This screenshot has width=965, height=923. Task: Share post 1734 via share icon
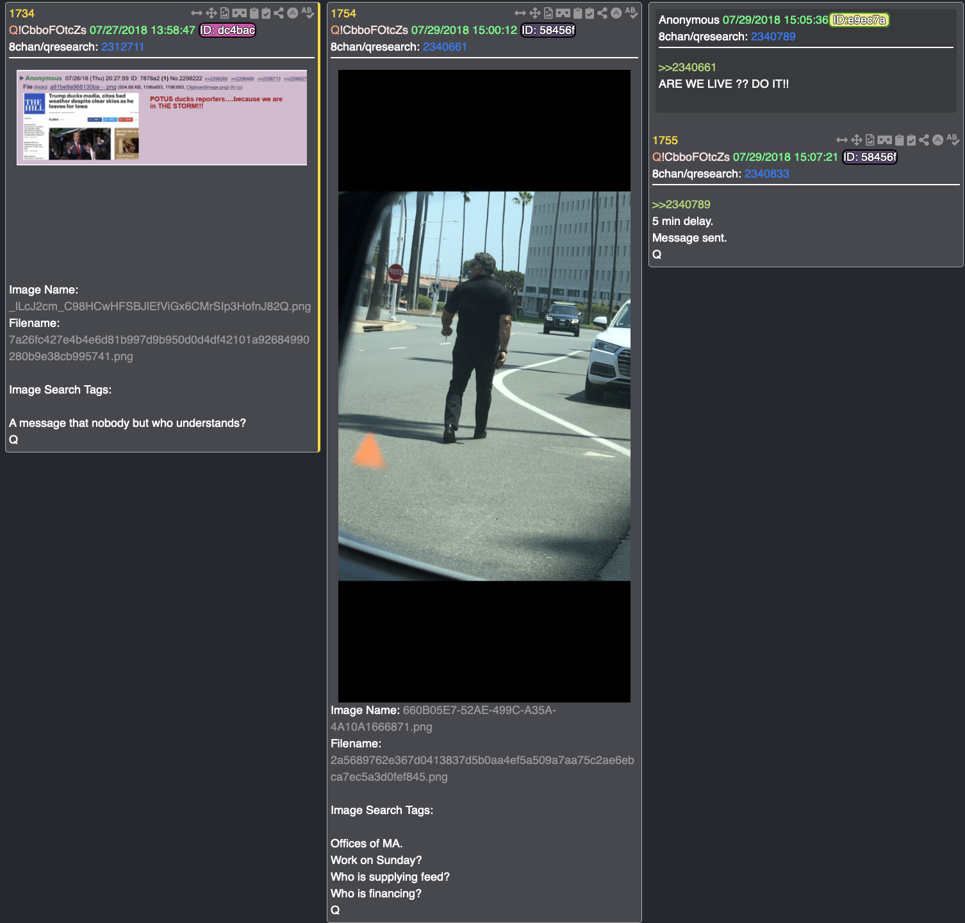tap(279, 13)
